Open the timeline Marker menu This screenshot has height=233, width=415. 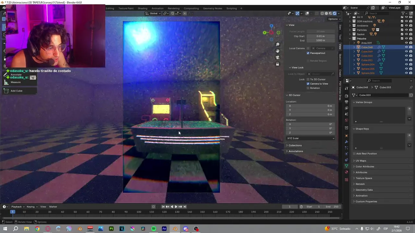tap(53, 207)
